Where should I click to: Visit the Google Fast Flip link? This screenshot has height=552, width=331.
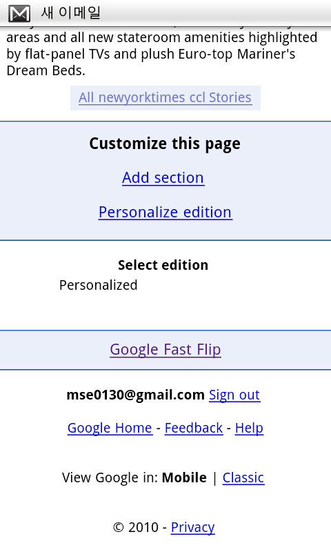coord(165,350)
